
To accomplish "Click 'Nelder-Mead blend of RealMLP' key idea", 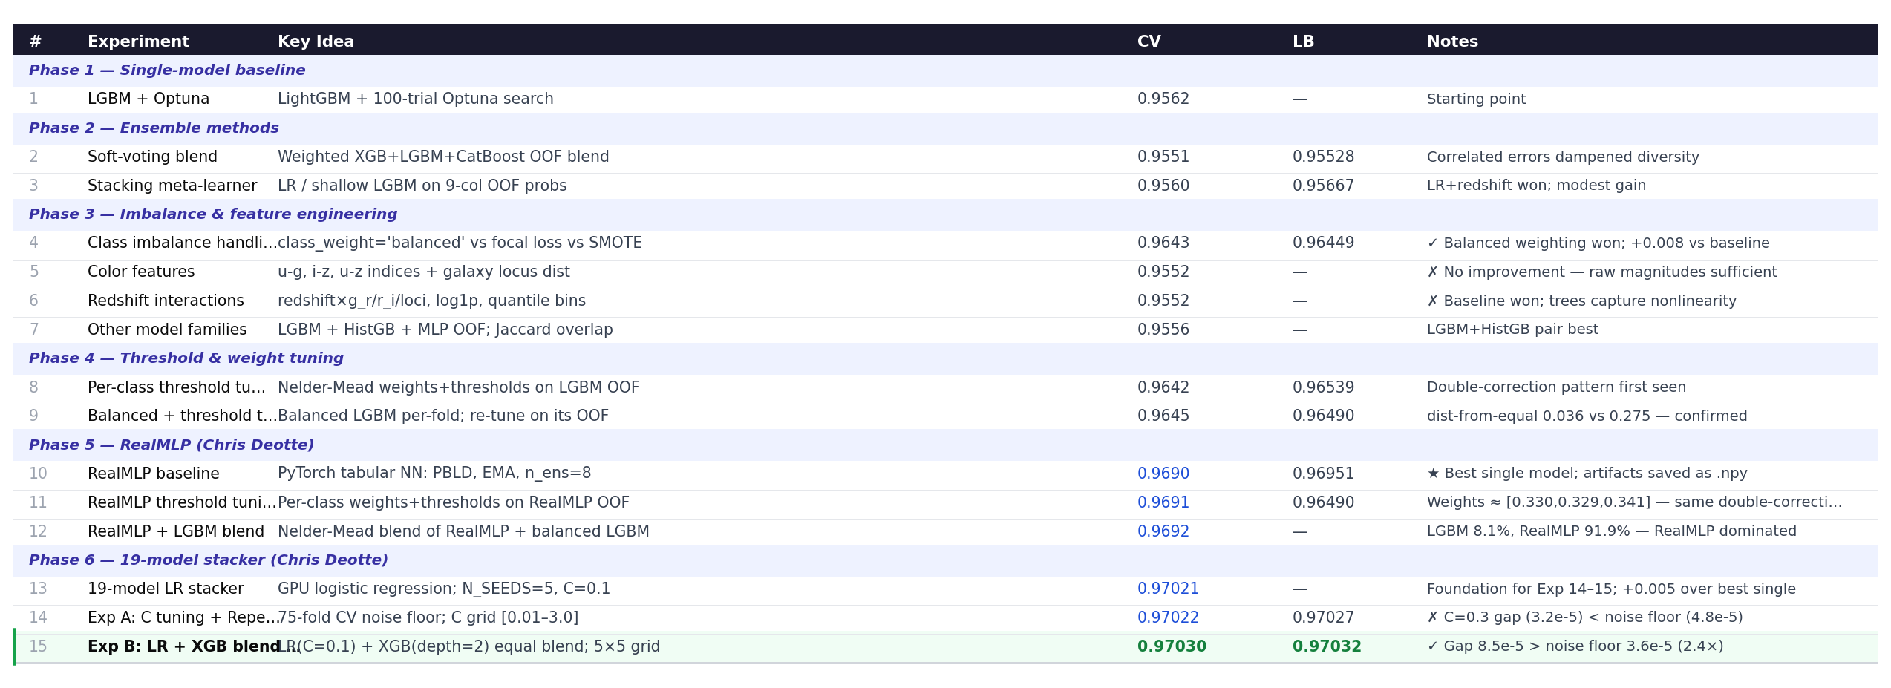I will (x=463, y=531).
